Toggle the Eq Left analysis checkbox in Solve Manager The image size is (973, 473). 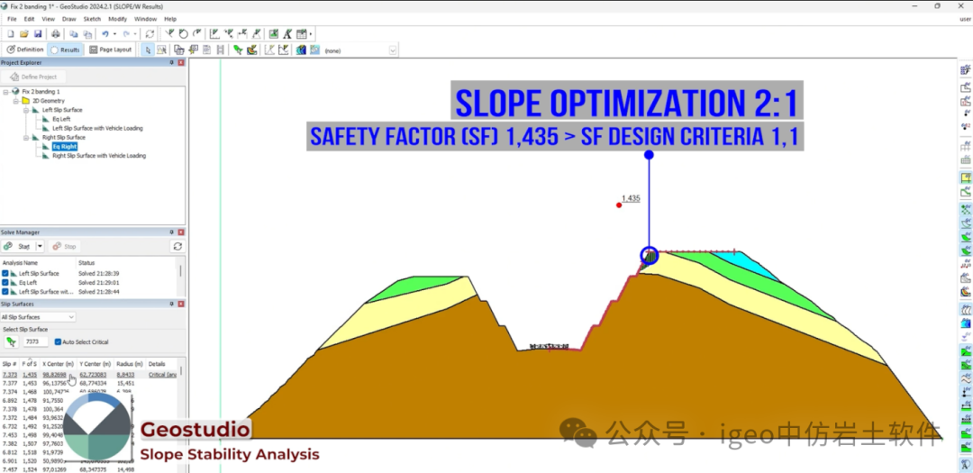pos(5,282)
